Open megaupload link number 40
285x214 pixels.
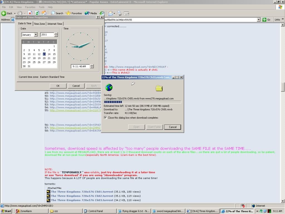[137, 67]
